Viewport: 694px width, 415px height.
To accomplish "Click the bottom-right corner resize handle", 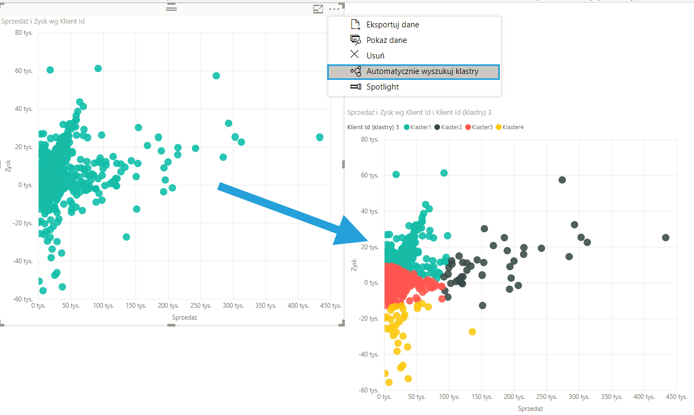I will [342, 323].
